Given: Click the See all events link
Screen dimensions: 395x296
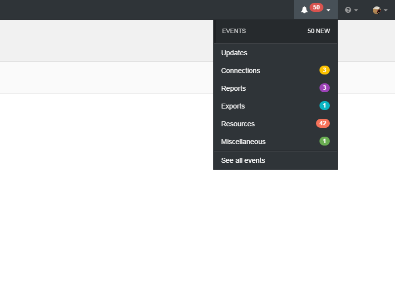Looking at the screenshot, I should [x=243, y=160].
